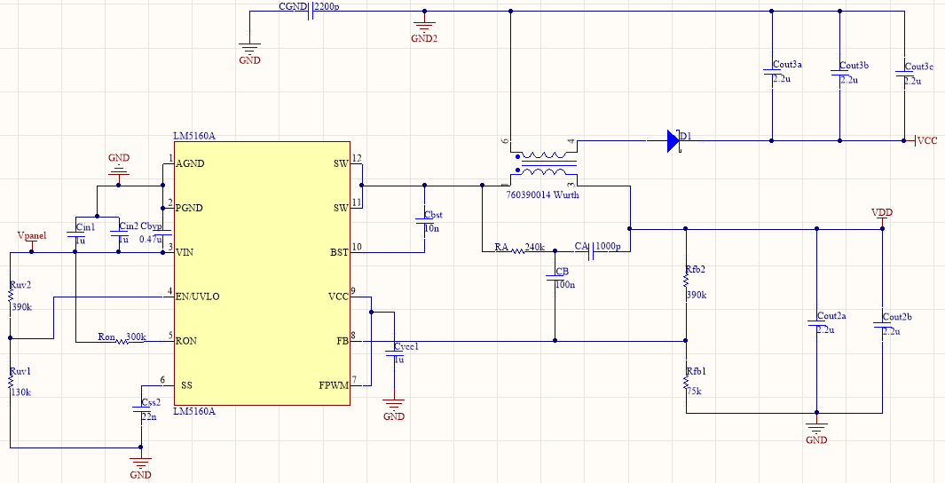Click the CB 100n capacitor
Screen dimensions: 945x483
tap(555, 277)
